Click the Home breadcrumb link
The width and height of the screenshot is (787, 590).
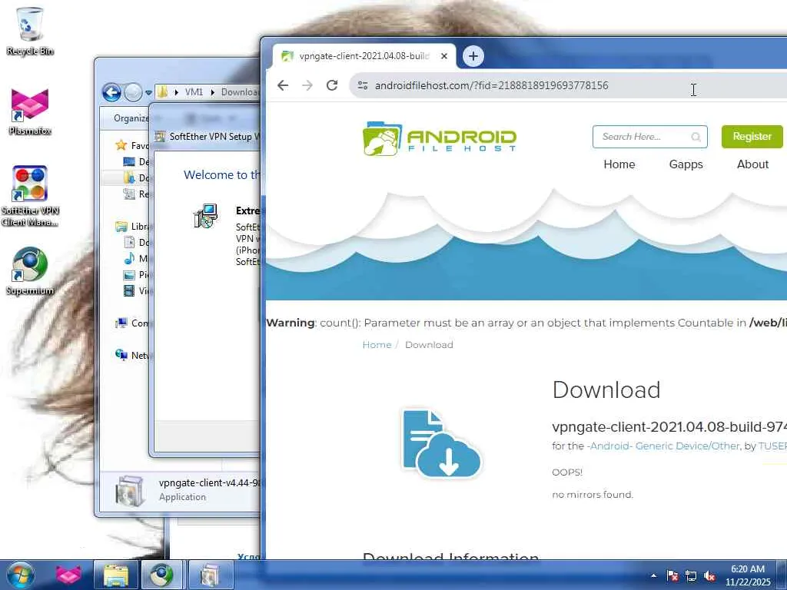(377, 345)
